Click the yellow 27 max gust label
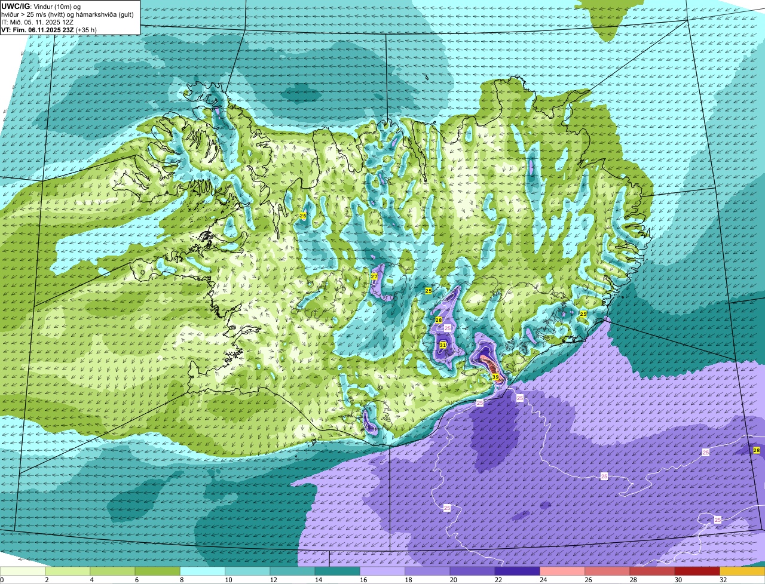Screen dimensions: 765x584 pyautogui.click(x=374, y=276)
